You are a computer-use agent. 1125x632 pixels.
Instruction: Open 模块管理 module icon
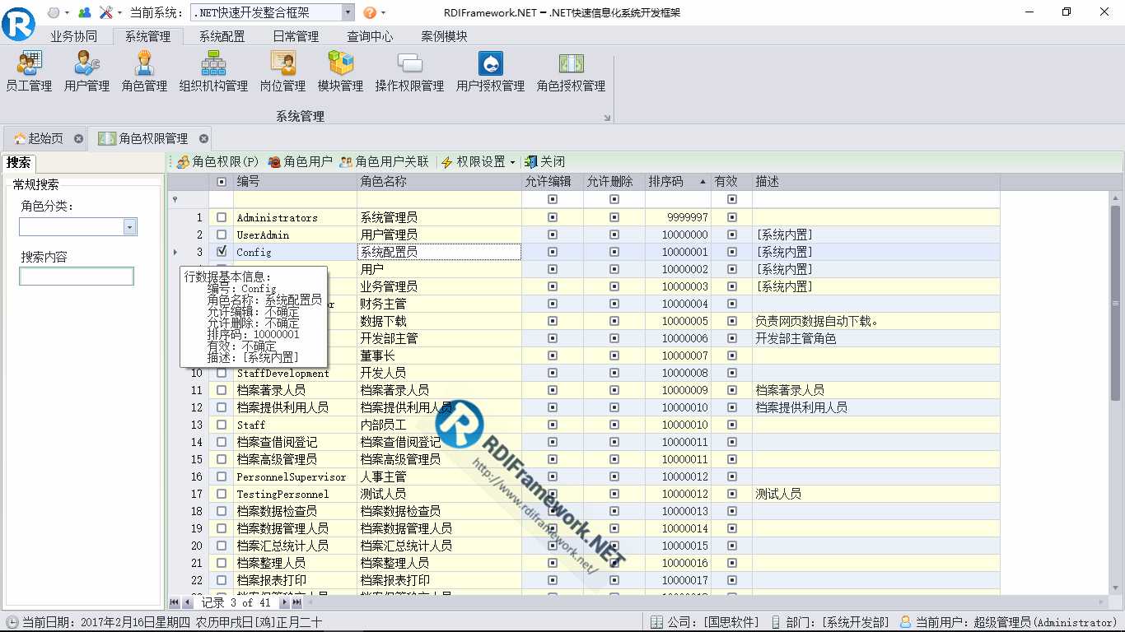point(340,72)
